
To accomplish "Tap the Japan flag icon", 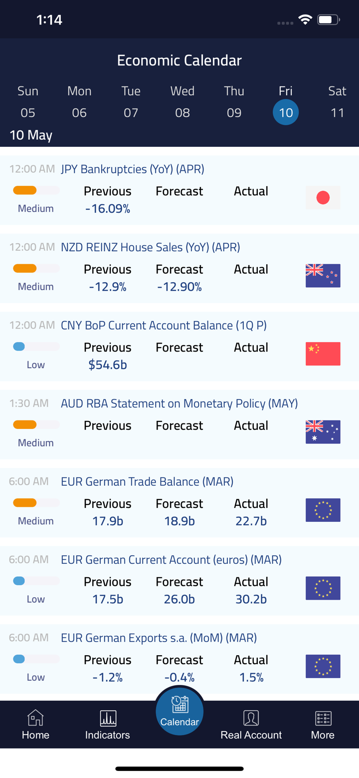I will point(323,198).
